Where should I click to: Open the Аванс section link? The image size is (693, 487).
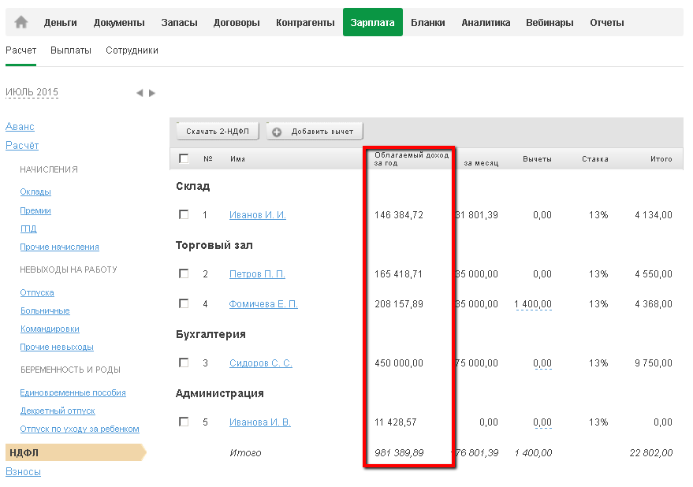[20, 127]
